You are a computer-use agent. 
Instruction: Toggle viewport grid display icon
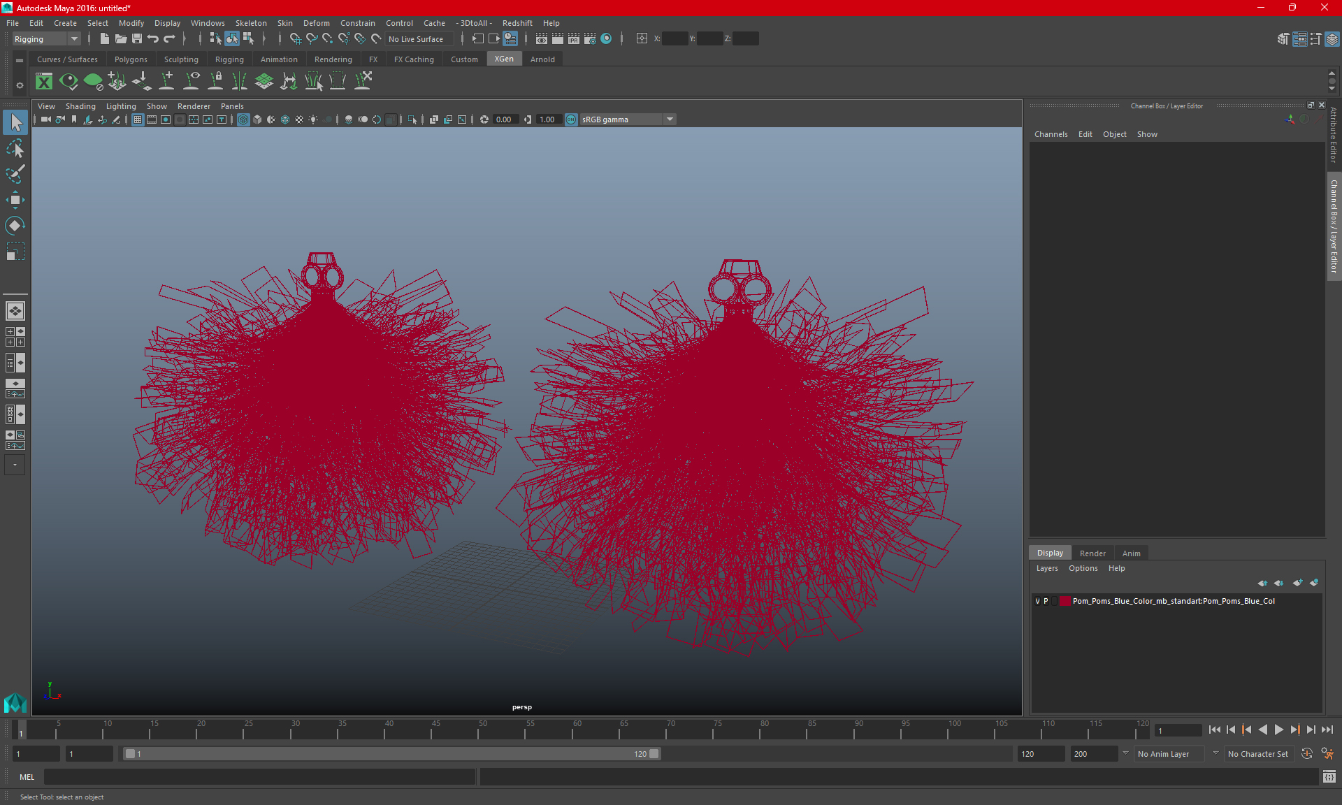pos(138,119)
